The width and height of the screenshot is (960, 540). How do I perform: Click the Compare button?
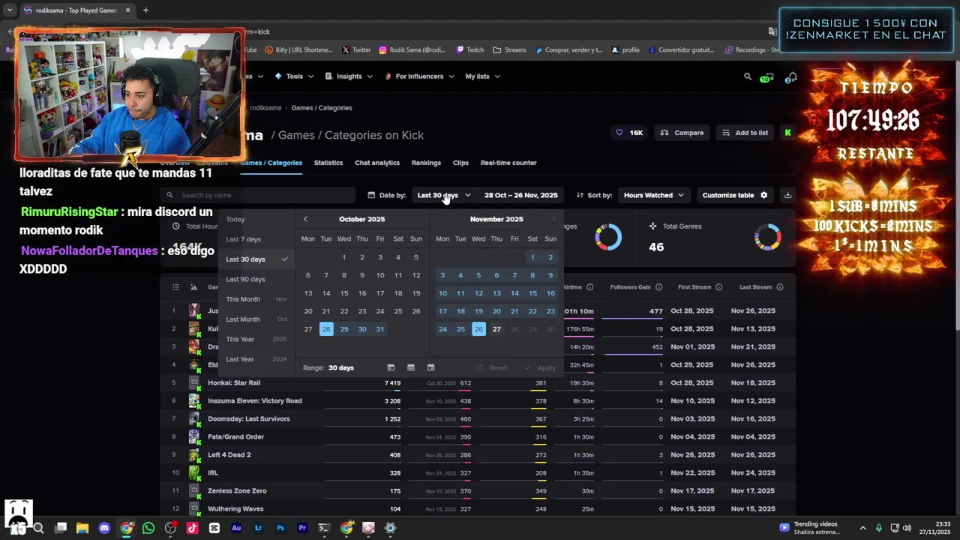(682, 133)
